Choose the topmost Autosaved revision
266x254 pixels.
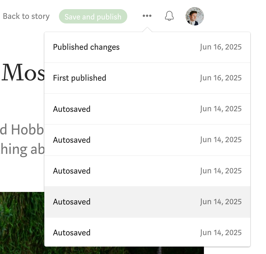point(147,109)
